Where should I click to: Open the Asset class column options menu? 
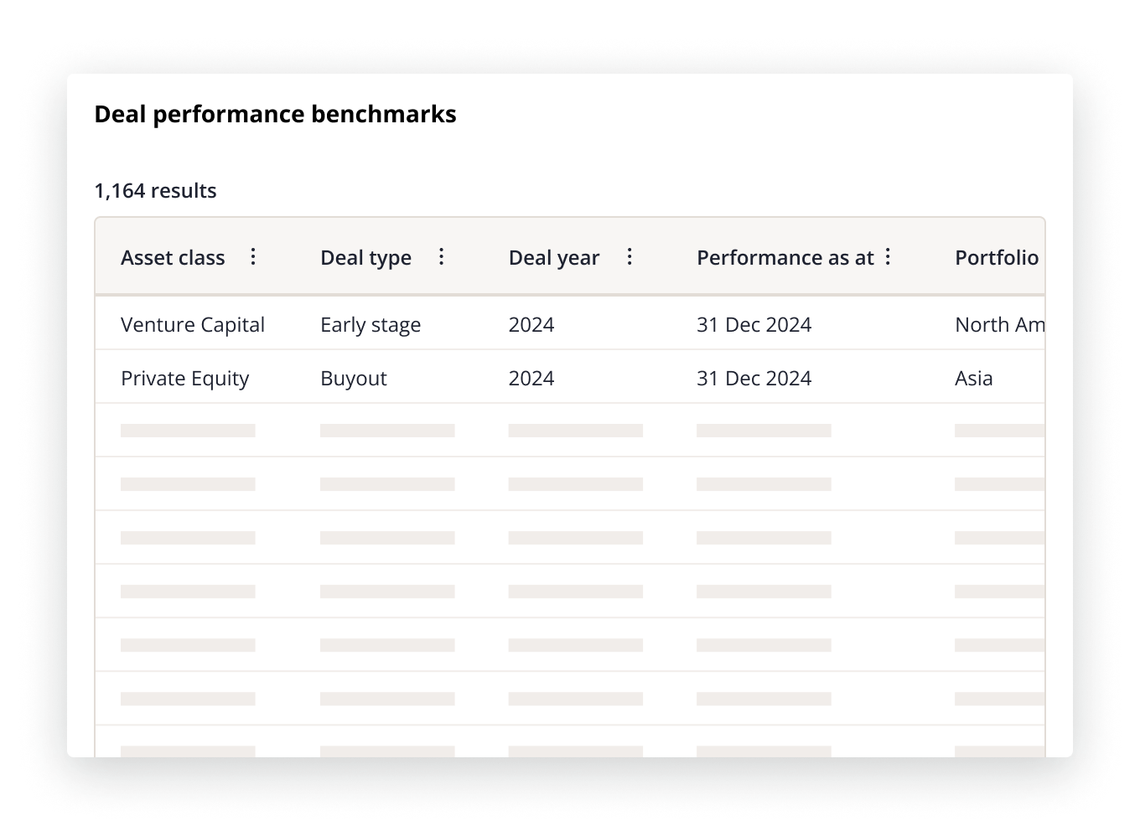[x=253, y=257]
